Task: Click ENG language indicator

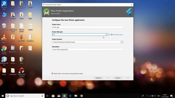Action: [x=159, y=96]
